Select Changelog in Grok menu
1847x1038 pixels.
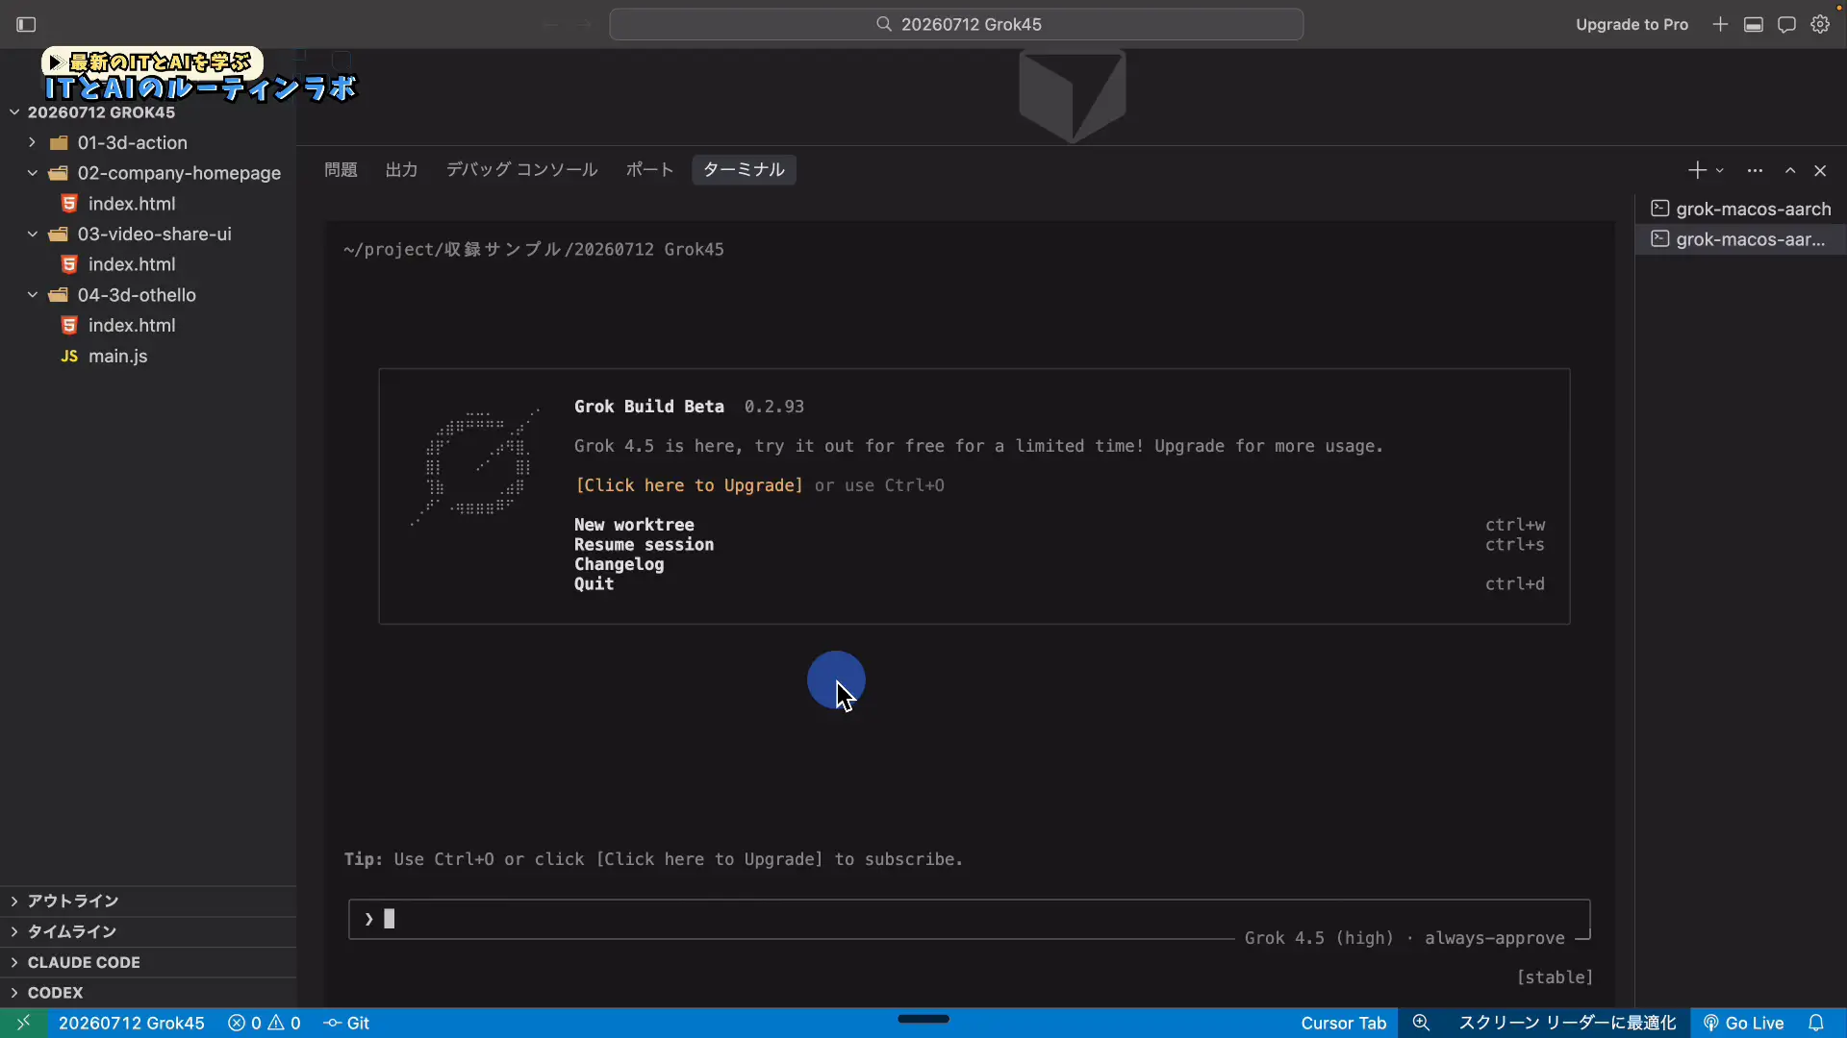(x=619, y=564)
